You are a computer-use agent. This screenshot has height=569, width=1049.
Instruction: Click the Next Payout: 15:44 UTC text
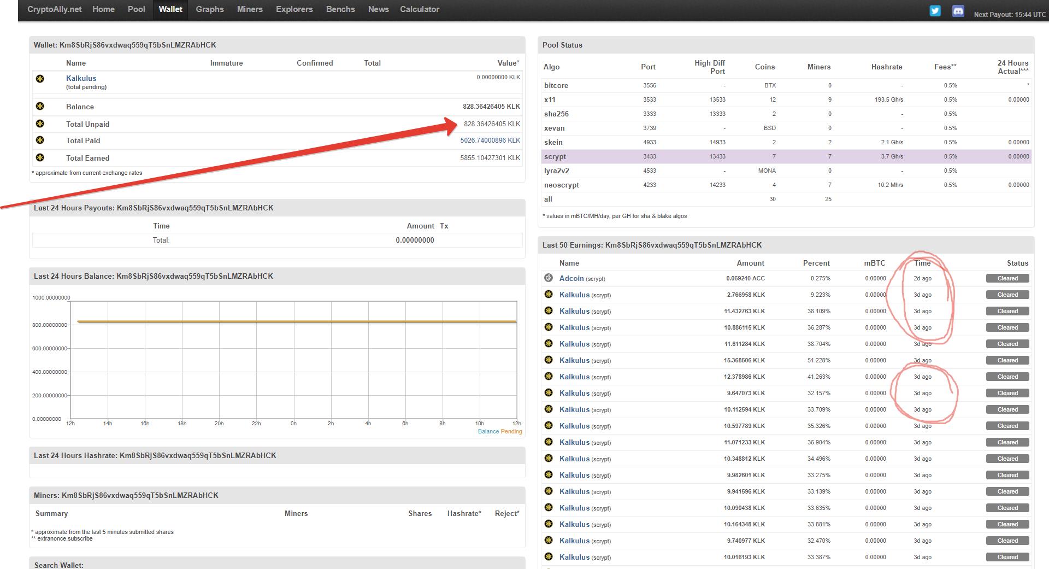click(x=1010, y=15)
